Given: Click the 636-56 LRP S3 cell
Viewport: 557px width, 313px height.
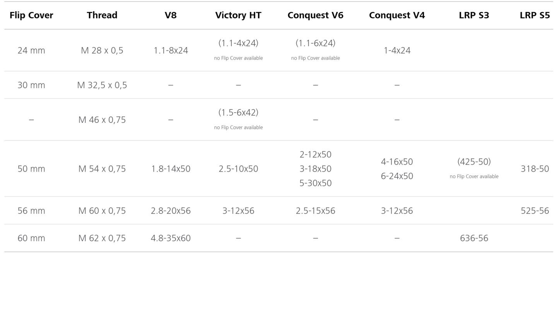Looking at the screenshot, I should (x=474, y=238).
